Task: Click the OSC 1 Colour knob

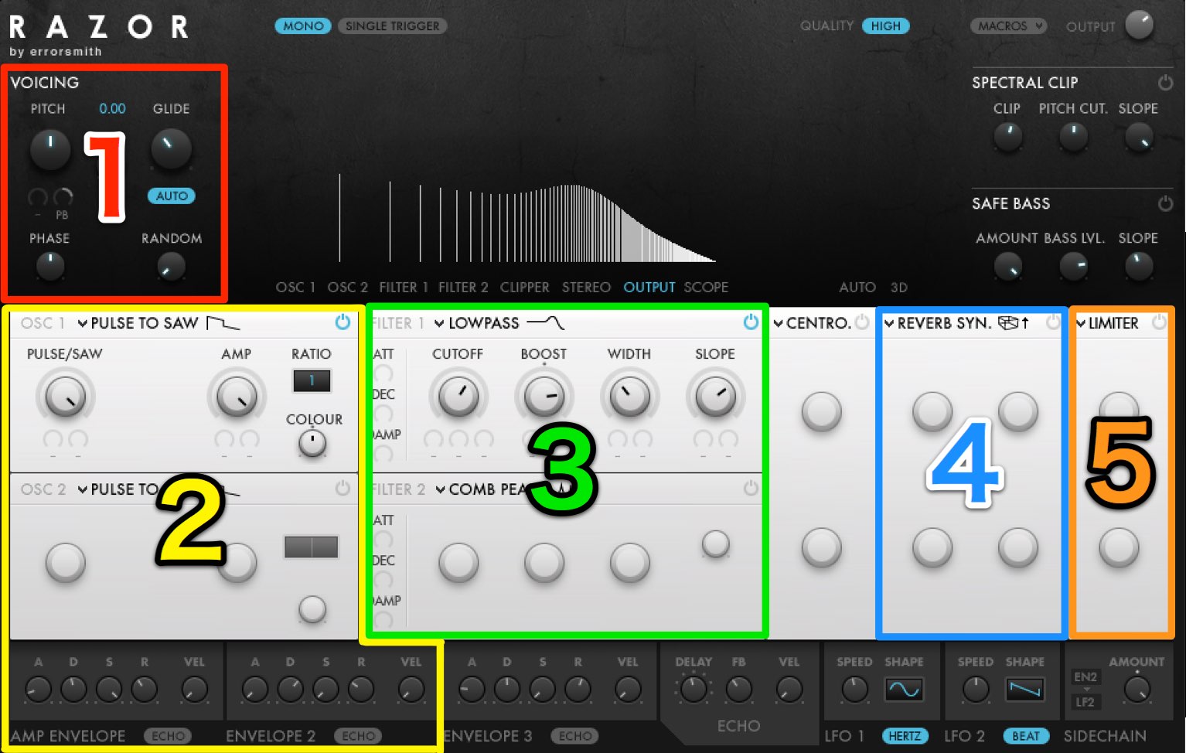Action: point(312,444)
